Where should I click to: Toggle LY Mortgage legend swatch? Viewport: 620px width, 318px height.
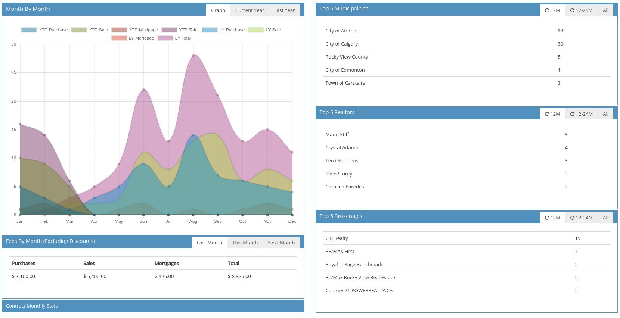point(119,38)
